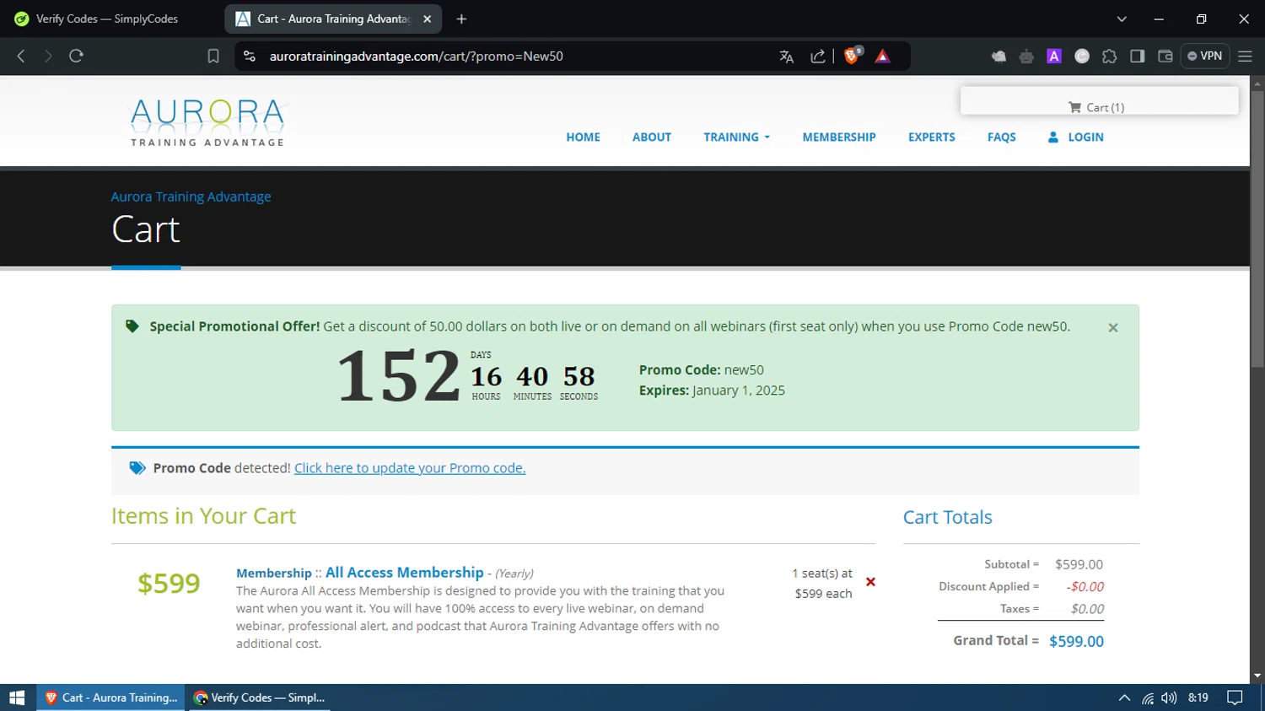
Task: Click the scrollbar down arrow
Action: click(x=1257, y=676)
